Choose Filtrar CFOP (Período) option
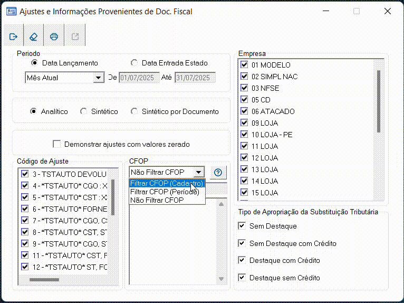 165,192
